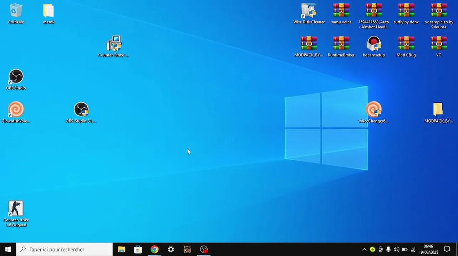
Task: Click the green tray application icon
Action: coord(372,249)
